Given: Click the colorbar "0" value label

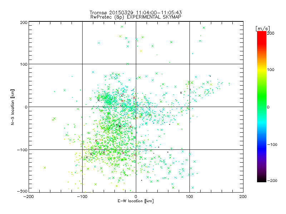Looking at the screenshot, I should 268,107.
